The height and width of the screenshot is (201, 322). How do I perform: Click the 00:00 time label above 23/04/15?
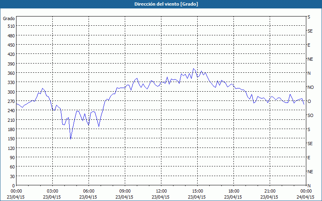pos(16,191)
